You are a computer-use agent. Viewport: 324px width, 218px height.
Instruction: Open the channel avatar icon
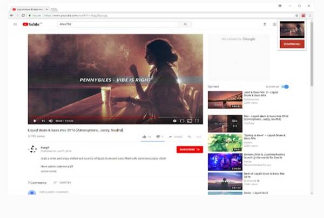[x=32, y=149]
